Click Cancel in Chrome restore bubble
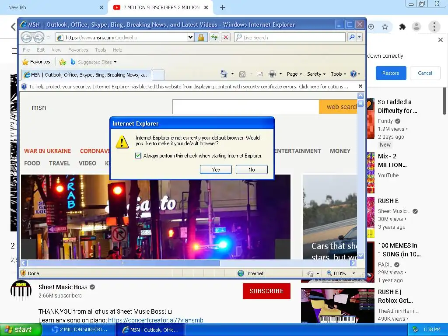 point(425,73)
